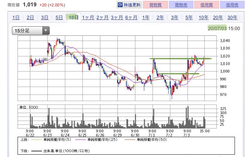Switch chart to 5年 range

point(189,17)
